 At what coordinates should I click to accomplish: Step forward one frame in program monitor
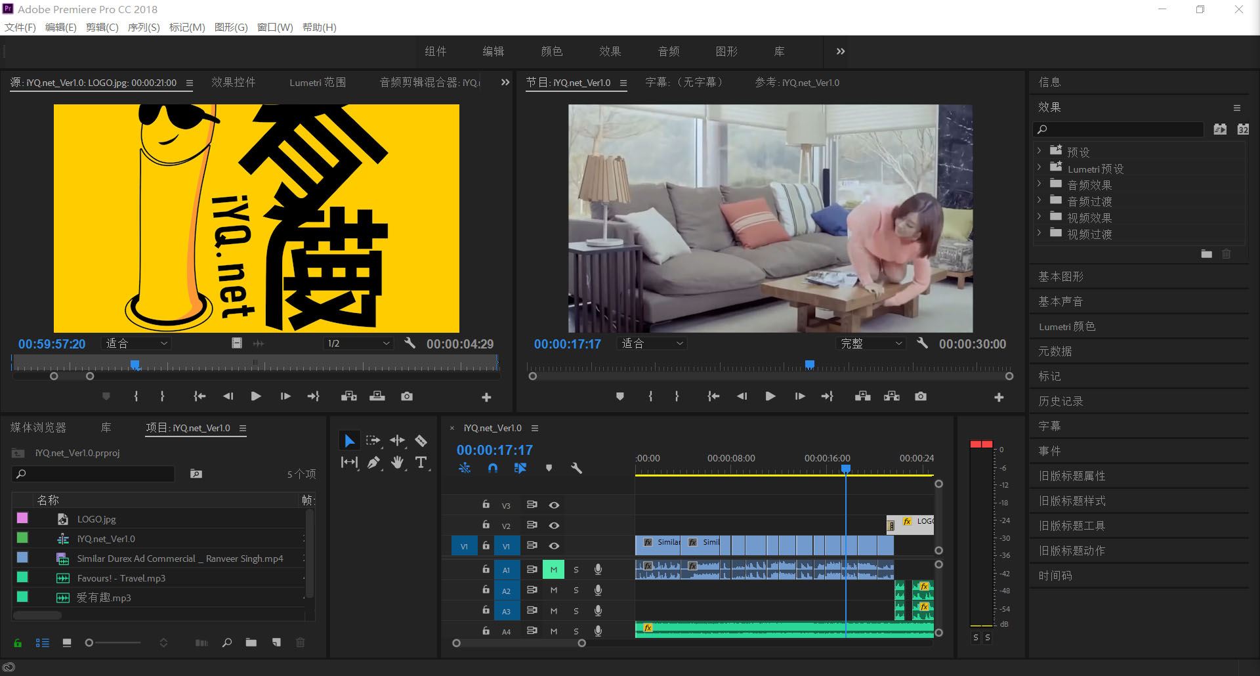click(799, 396)
